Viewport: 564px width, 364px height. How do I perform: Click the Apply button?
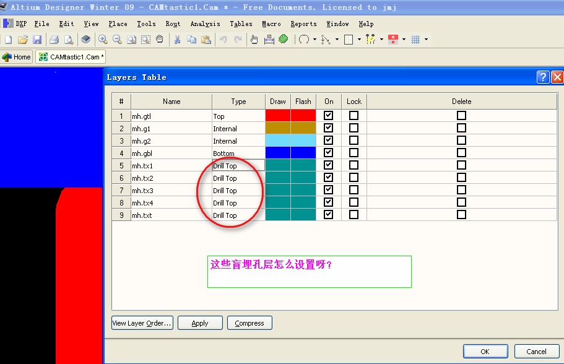tap(200, 323)
